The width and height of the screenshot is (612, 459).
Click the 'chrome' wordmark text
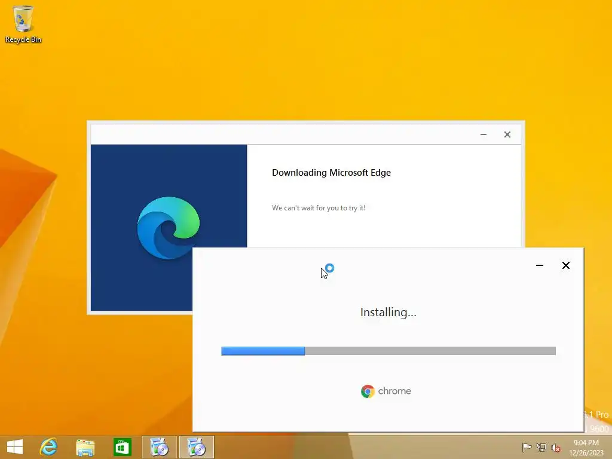[x=394, y=391]
